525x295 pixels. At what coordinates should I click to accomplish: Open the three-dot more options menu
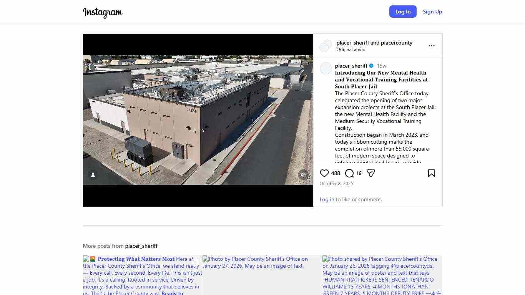[431, 46]
